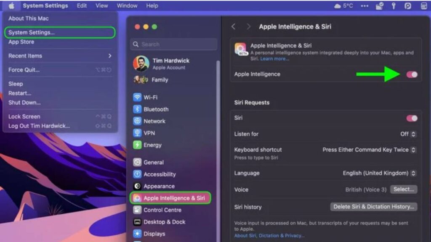The height and width of the screenshot is (242, 431).
Task: Toggle the Siri switch off
Action: pos(412,118)
